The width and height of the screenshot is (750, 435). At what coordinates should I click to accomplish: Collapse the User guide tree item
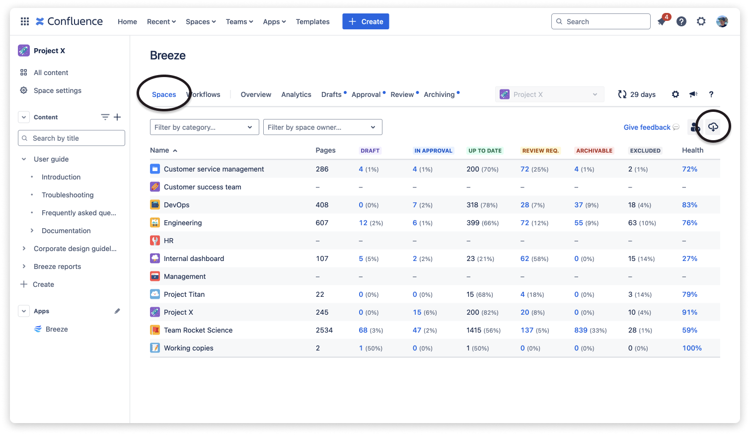24,159
